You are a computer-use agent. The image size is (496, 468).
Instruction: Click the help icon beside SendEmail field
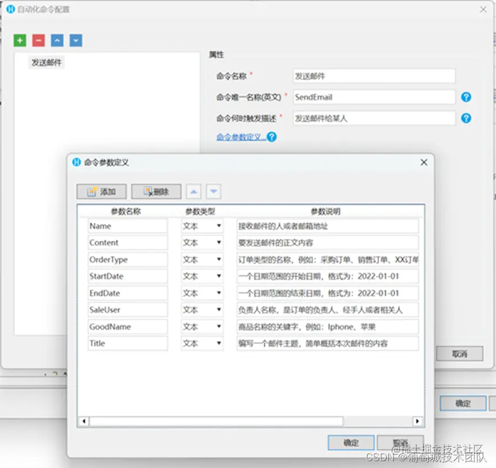(466, 97)
